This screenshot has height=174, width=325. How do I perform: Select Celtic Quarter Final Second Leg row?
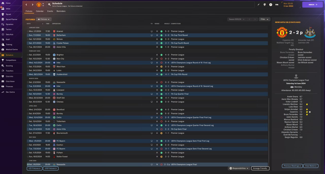(147, 125)
